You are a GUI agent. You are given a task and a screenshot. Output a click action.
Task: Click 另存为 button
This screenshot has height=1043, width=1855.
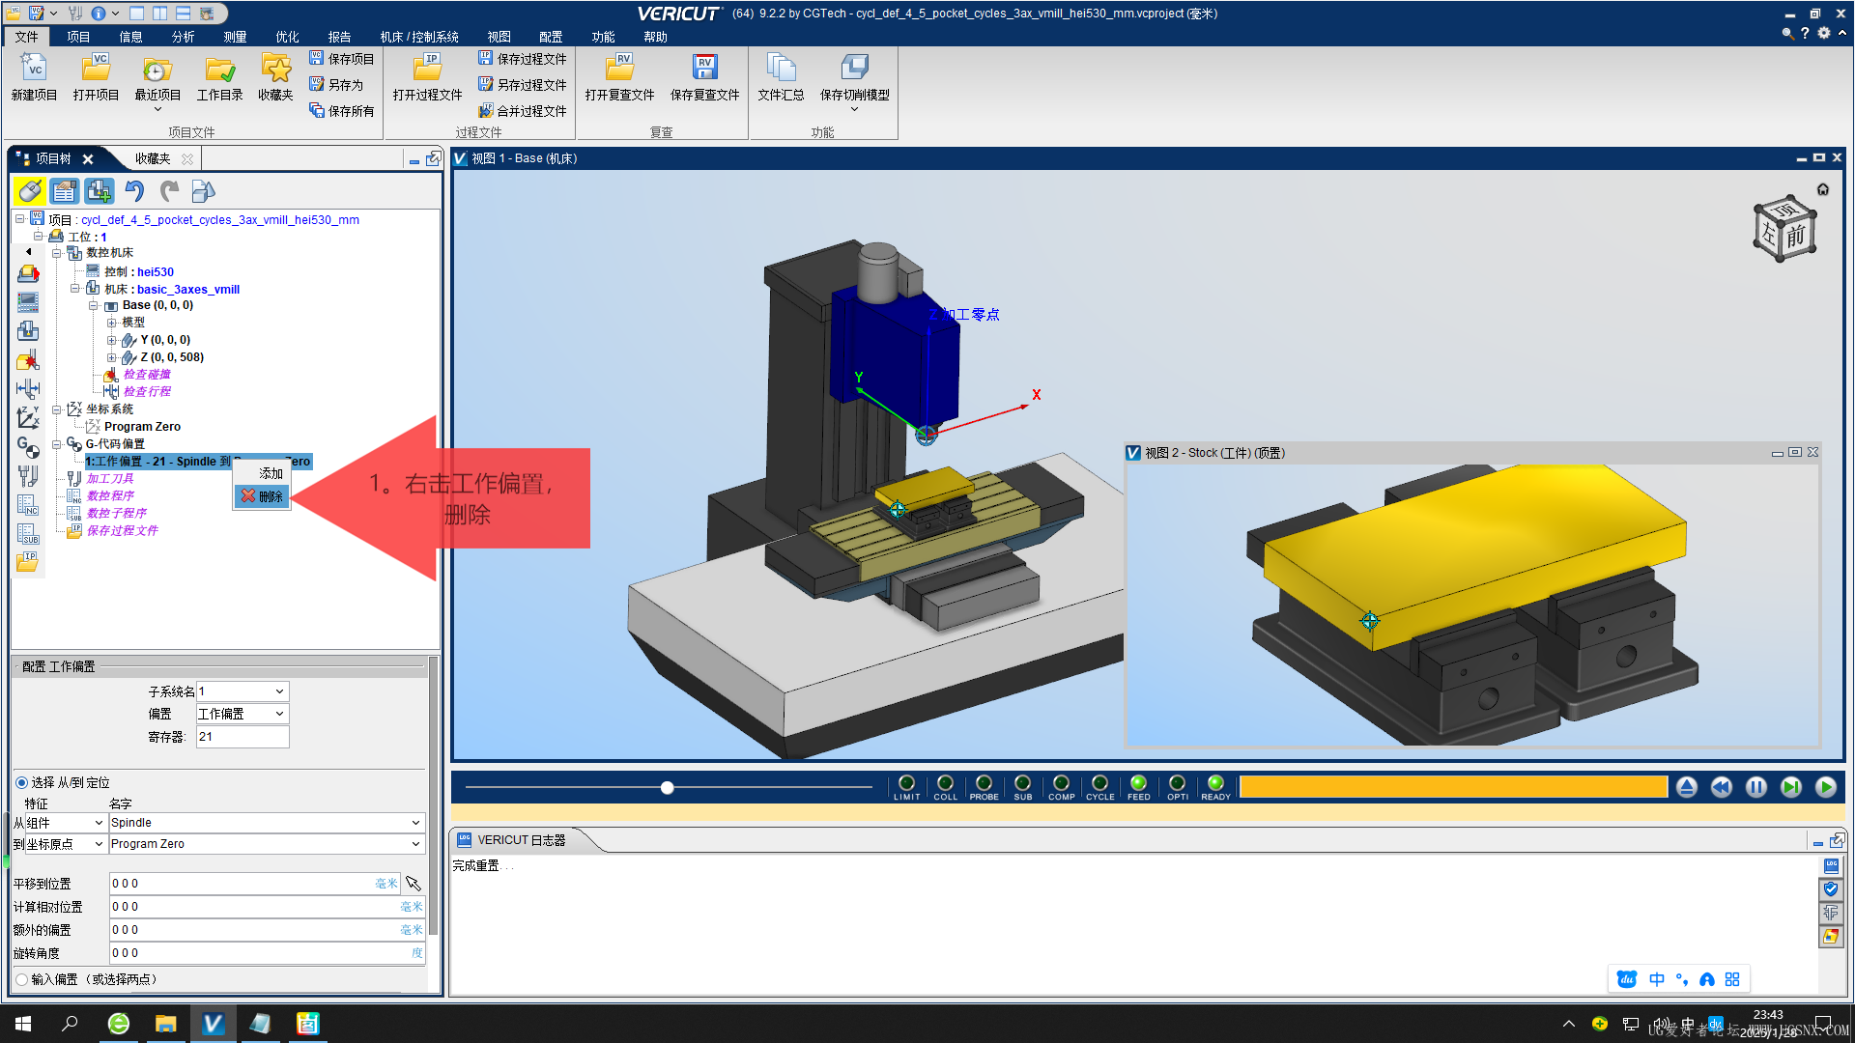[336, 85]
